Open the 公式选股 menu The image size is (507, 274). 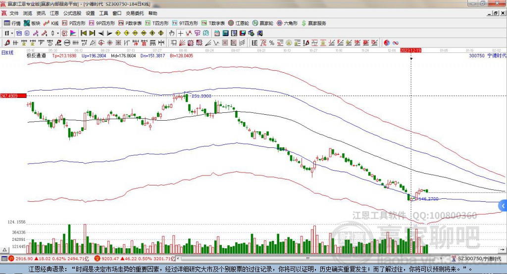coord(72,13)
